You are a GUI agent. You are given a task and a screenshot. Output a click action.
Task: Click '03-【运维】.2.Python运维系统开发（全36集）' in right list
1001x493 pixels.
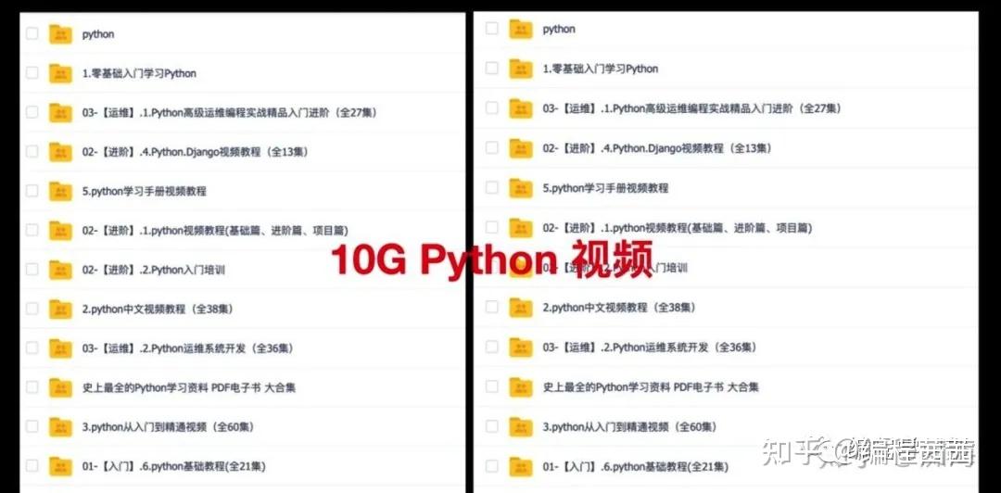pyautogui.click(x=650, y=348)
